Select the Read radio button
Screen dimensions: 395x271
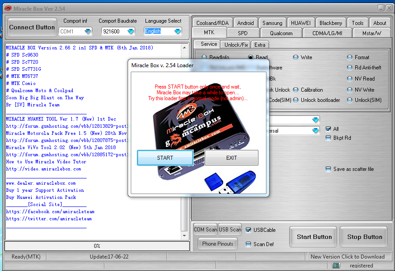(x=250, y=57)
